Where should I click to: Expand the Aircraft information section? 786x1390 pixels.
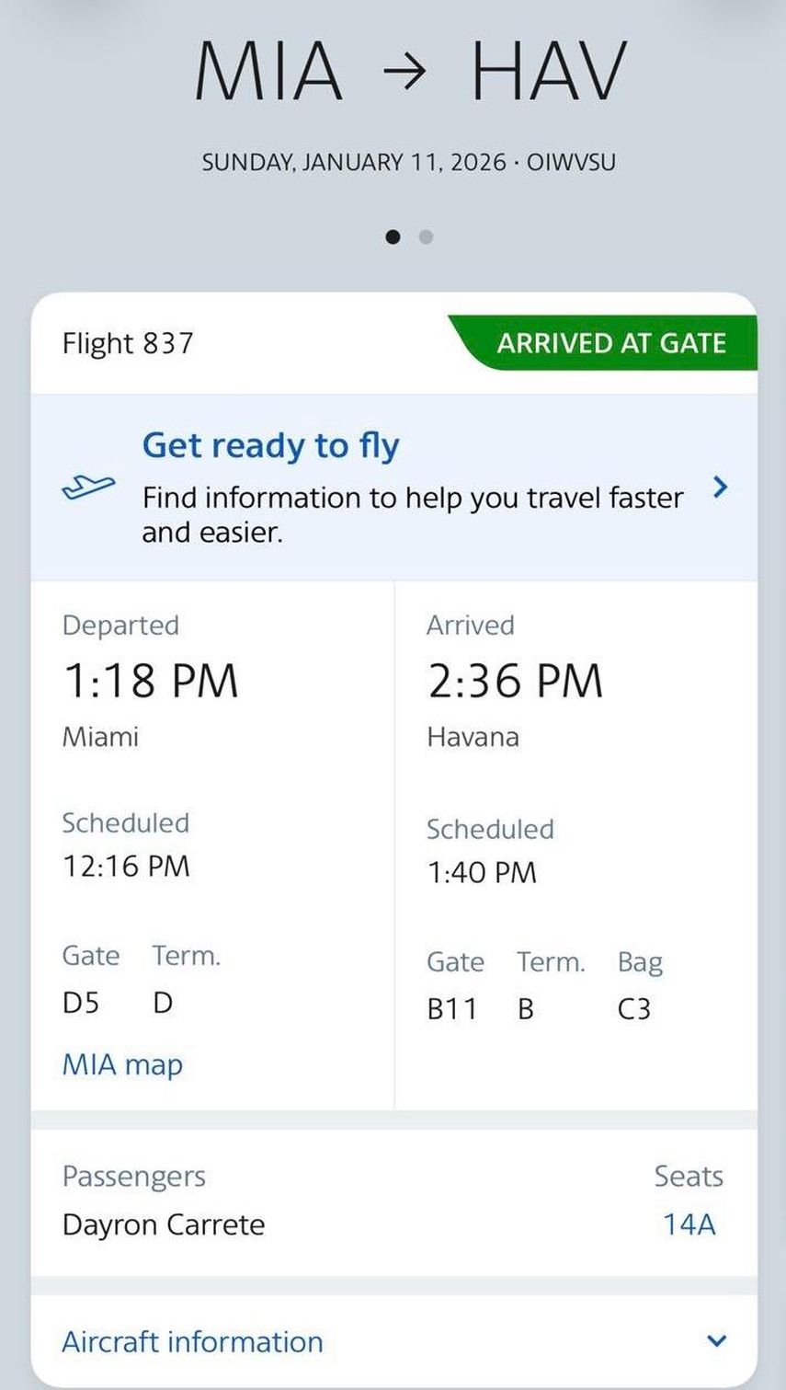coord(192,1341)
